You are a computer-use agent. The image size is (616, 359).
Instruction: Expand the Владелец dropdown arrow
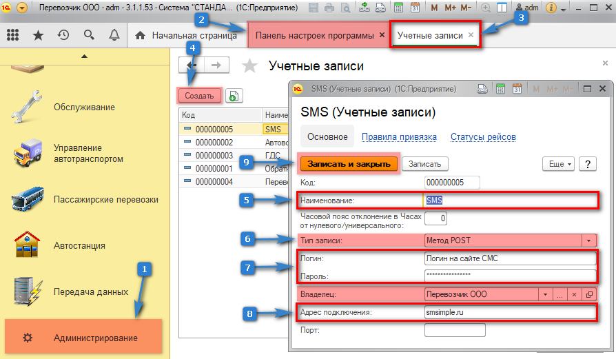coord(545,294)
